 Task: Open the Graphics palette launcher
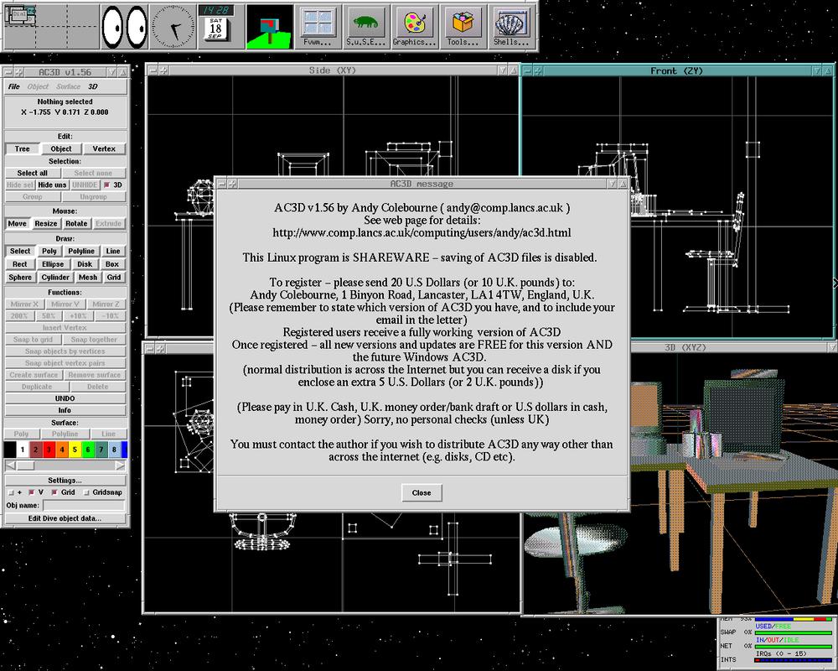coord(414,27)
